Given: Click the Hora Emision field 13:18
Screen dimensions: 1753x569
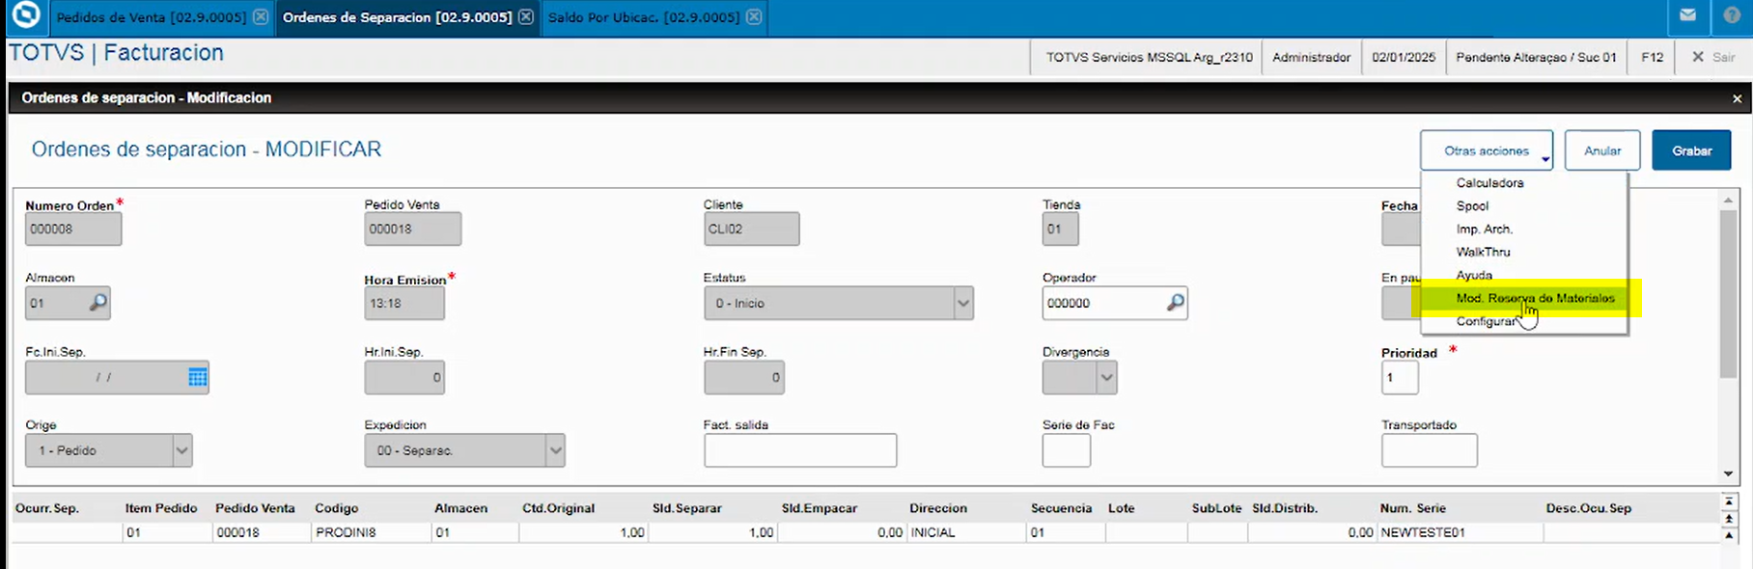Looking at the screenshot, I should pyautogui.click(x=404, y=303).
